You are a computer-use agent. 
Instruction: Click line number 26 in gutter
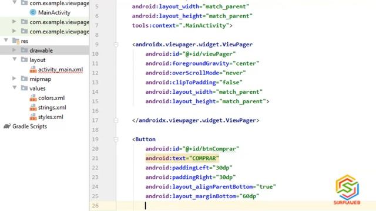tap(95, 206)
